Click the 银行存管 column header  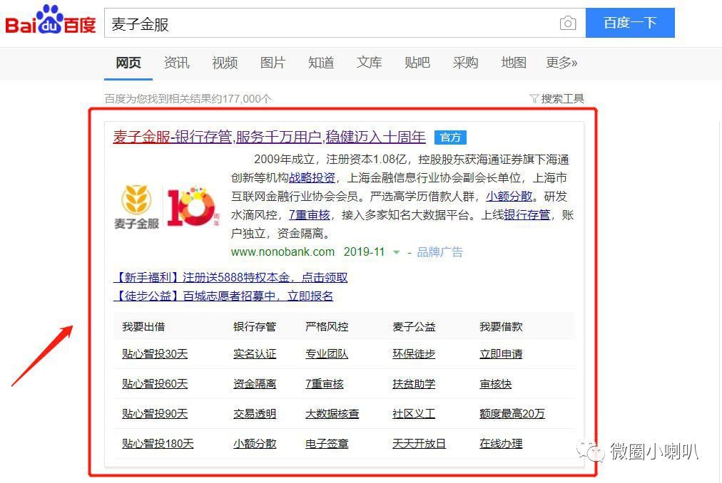click(x=255, y=326)
